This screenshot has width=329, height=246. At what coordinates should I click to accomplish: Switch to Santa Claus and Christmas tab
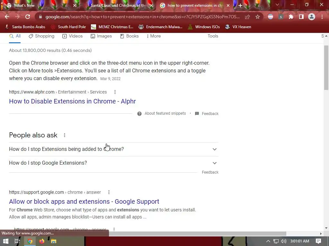click(x=118, y=5)
